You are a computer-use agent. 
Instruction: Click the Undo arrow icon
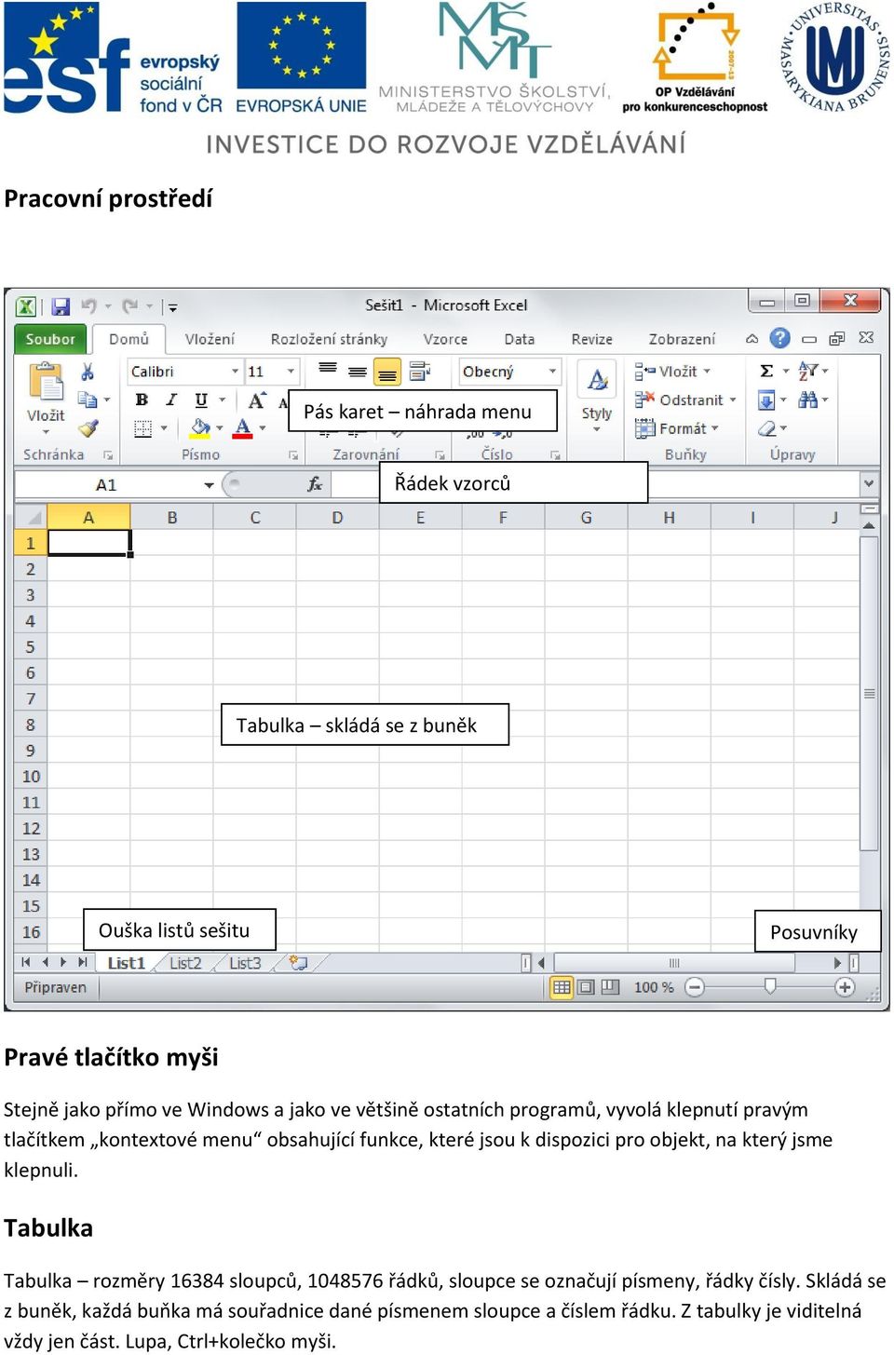[x=89, y=305]
